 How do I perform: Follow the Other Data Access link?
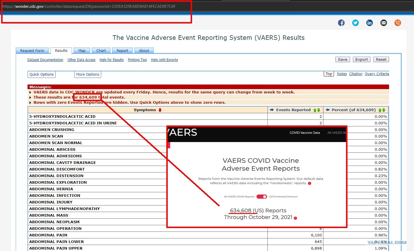[x=81, y=60]
